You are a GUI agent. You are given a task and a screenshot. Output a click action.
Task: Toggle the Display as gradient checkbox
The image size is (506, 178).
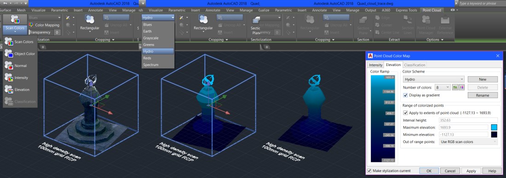(x=406, y=95)
